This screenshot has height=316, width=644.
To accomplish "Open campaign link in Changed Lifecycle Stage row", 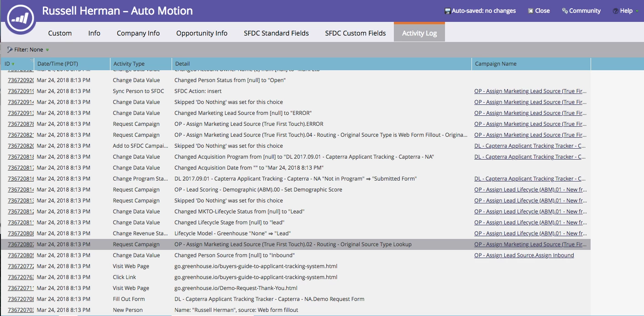I will click(x=530, y=223).
